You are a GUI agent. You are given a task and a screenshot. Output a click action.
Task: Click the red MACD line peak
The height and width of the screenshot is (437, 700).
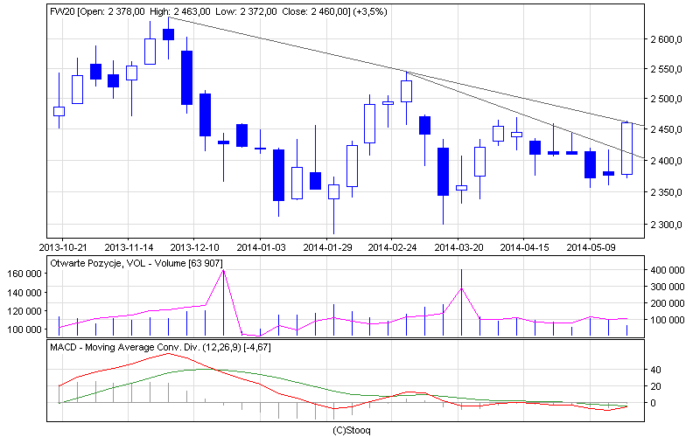(x=168, y=354)
